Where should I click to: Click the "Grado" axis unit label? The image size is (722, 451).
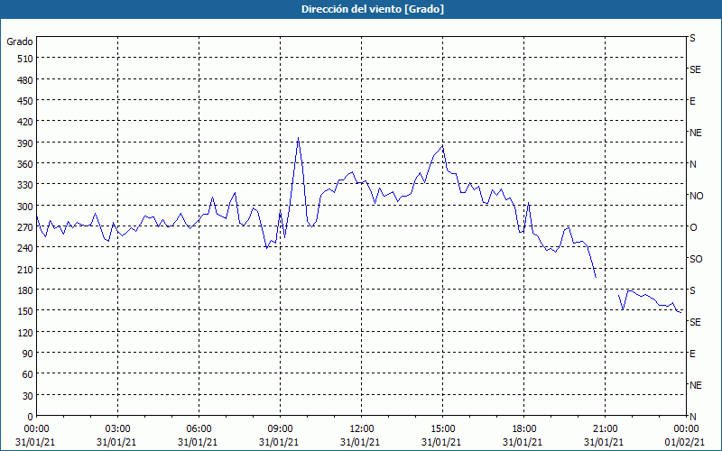pyautogui.click(x=20, y=41)
